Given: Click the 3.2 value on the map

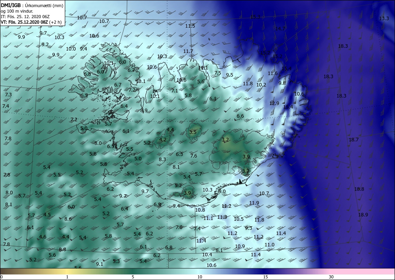Looking at the screenshot, I should point(225,140).
